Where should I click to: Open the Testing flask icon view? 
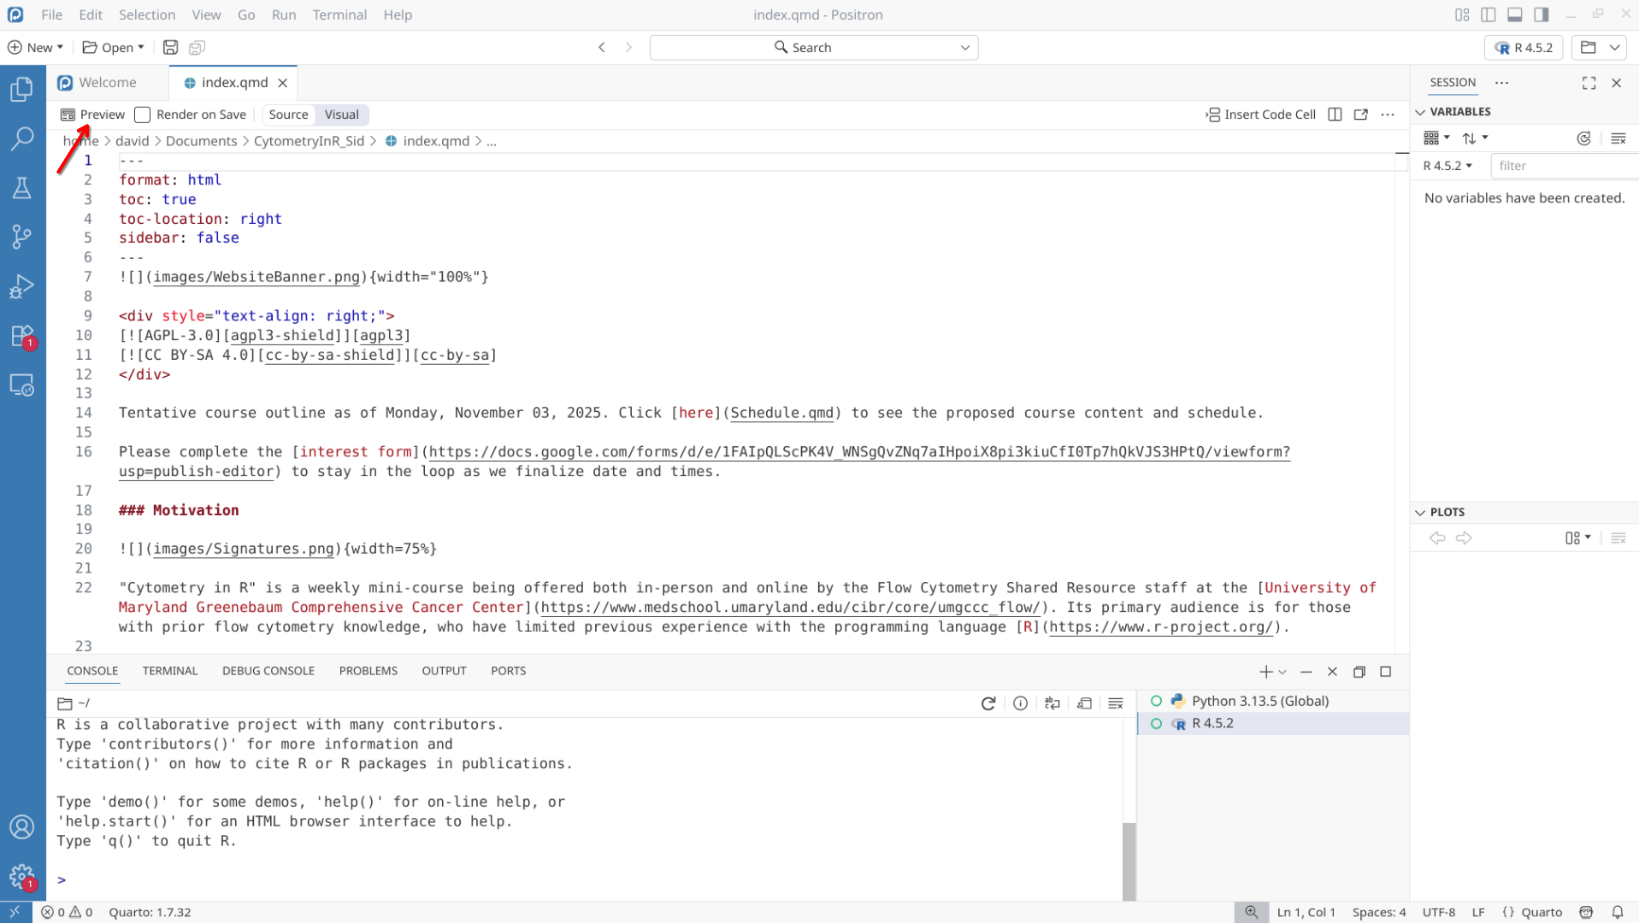pyautogui.click(x=22, y=188)
